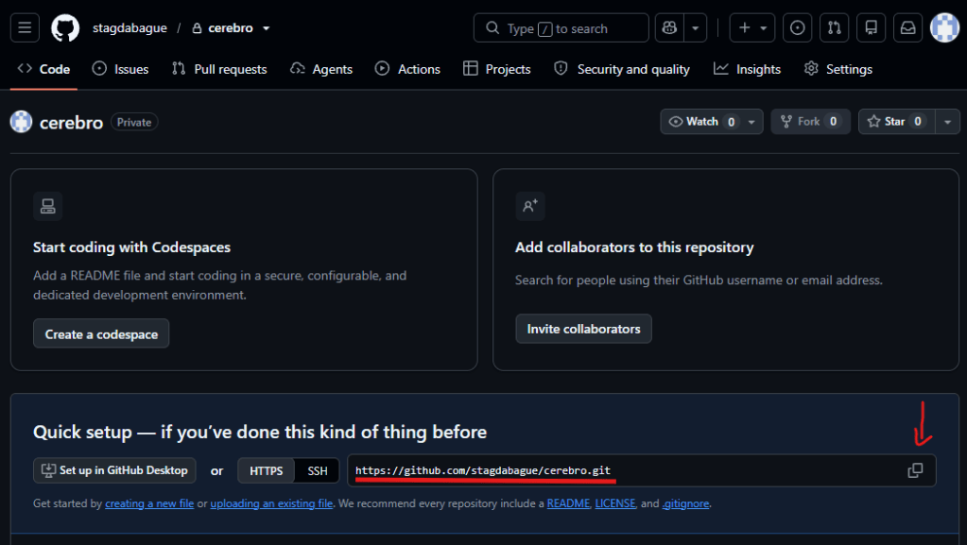Open the README link
The width and height of the screenshot is (967, 545).
coord(568,503)
